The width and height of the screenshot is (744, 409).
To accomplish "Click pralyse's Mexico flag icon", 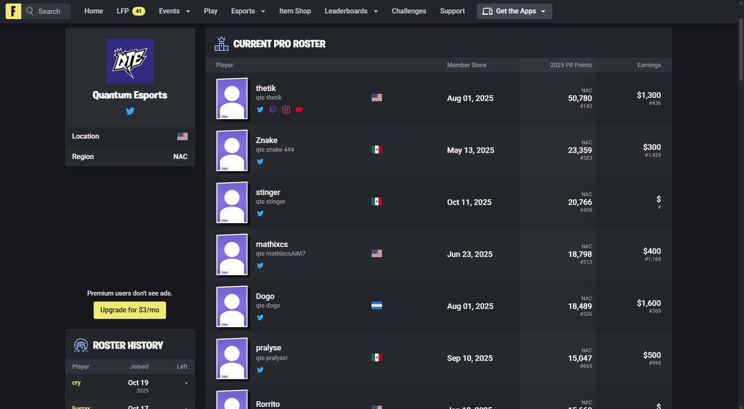I will pos(376,358).
